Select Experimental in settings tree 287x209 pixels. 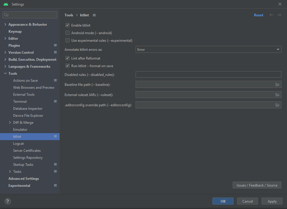click(x=19, y=185)
